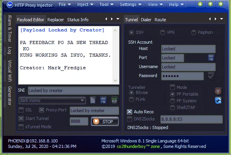The image size is (231, 155).
Task: Click the green right-arrow icon in title bar
Action: (221, 4)
